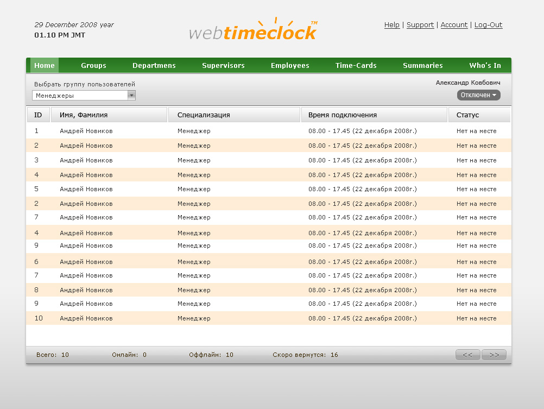Click the next page arrow

coord(494,354)
